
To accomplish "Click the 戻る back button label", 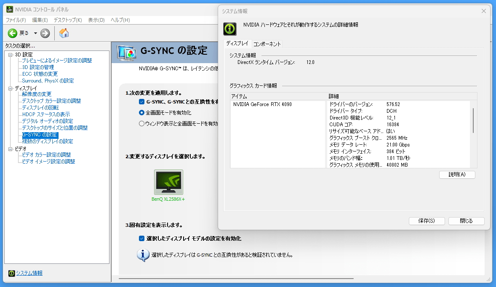I will (x=24, y=33).
